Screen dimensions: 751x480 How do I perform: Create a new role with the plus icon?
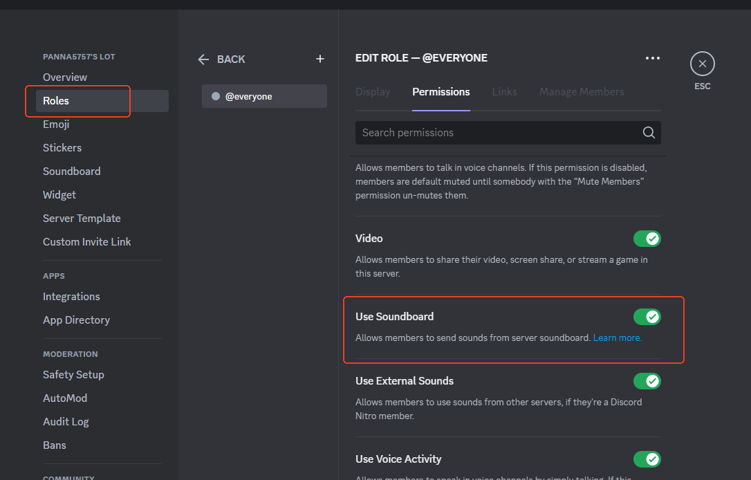click(319, 59)
